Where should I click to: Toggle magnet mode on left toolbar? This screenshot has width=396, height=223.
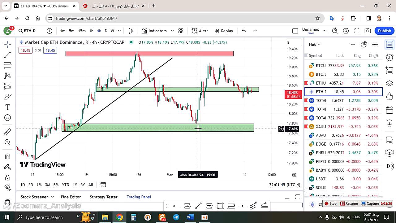[8, 156]
